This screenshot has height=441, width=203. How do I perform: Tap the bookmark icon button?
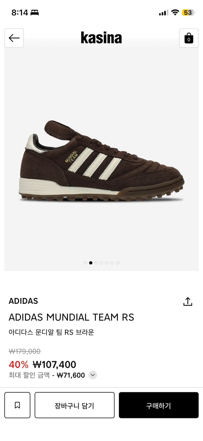(17, 405)
